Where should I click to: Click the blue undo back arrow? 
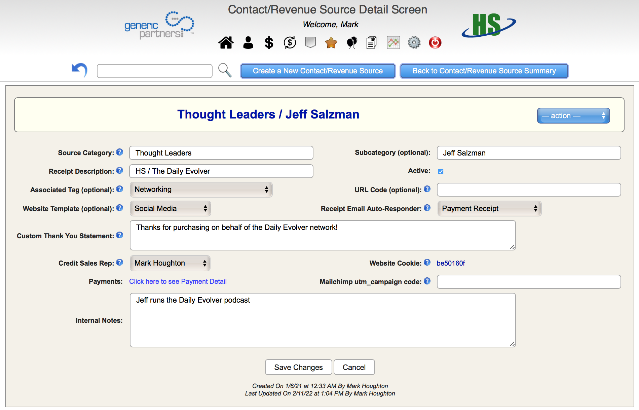click(x=80, y=70)
